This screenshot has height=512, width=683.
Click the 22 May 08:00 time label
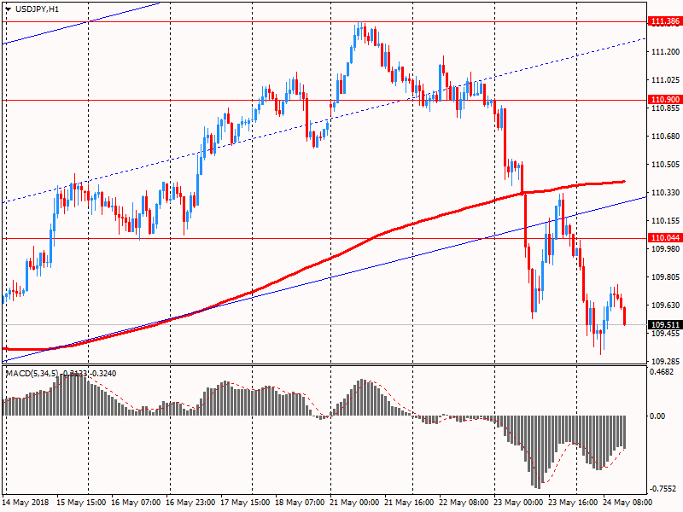pos(464,503)
